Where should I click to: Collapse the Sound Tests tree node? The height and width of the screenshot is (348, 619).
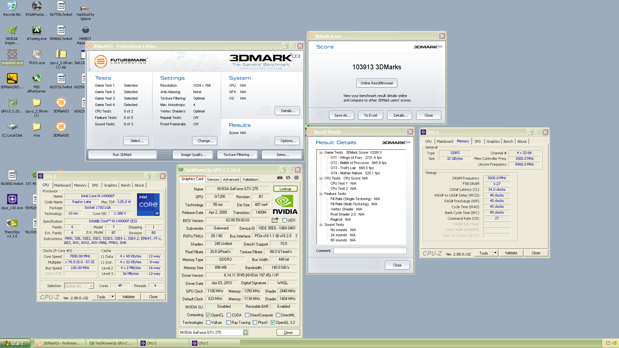coord(321,225)
